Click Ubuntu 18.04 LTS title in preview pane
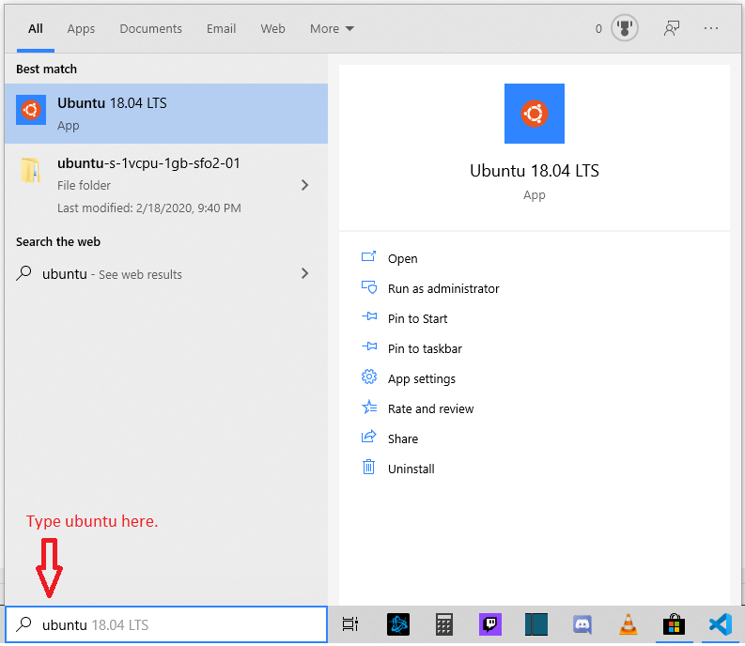 534,171
